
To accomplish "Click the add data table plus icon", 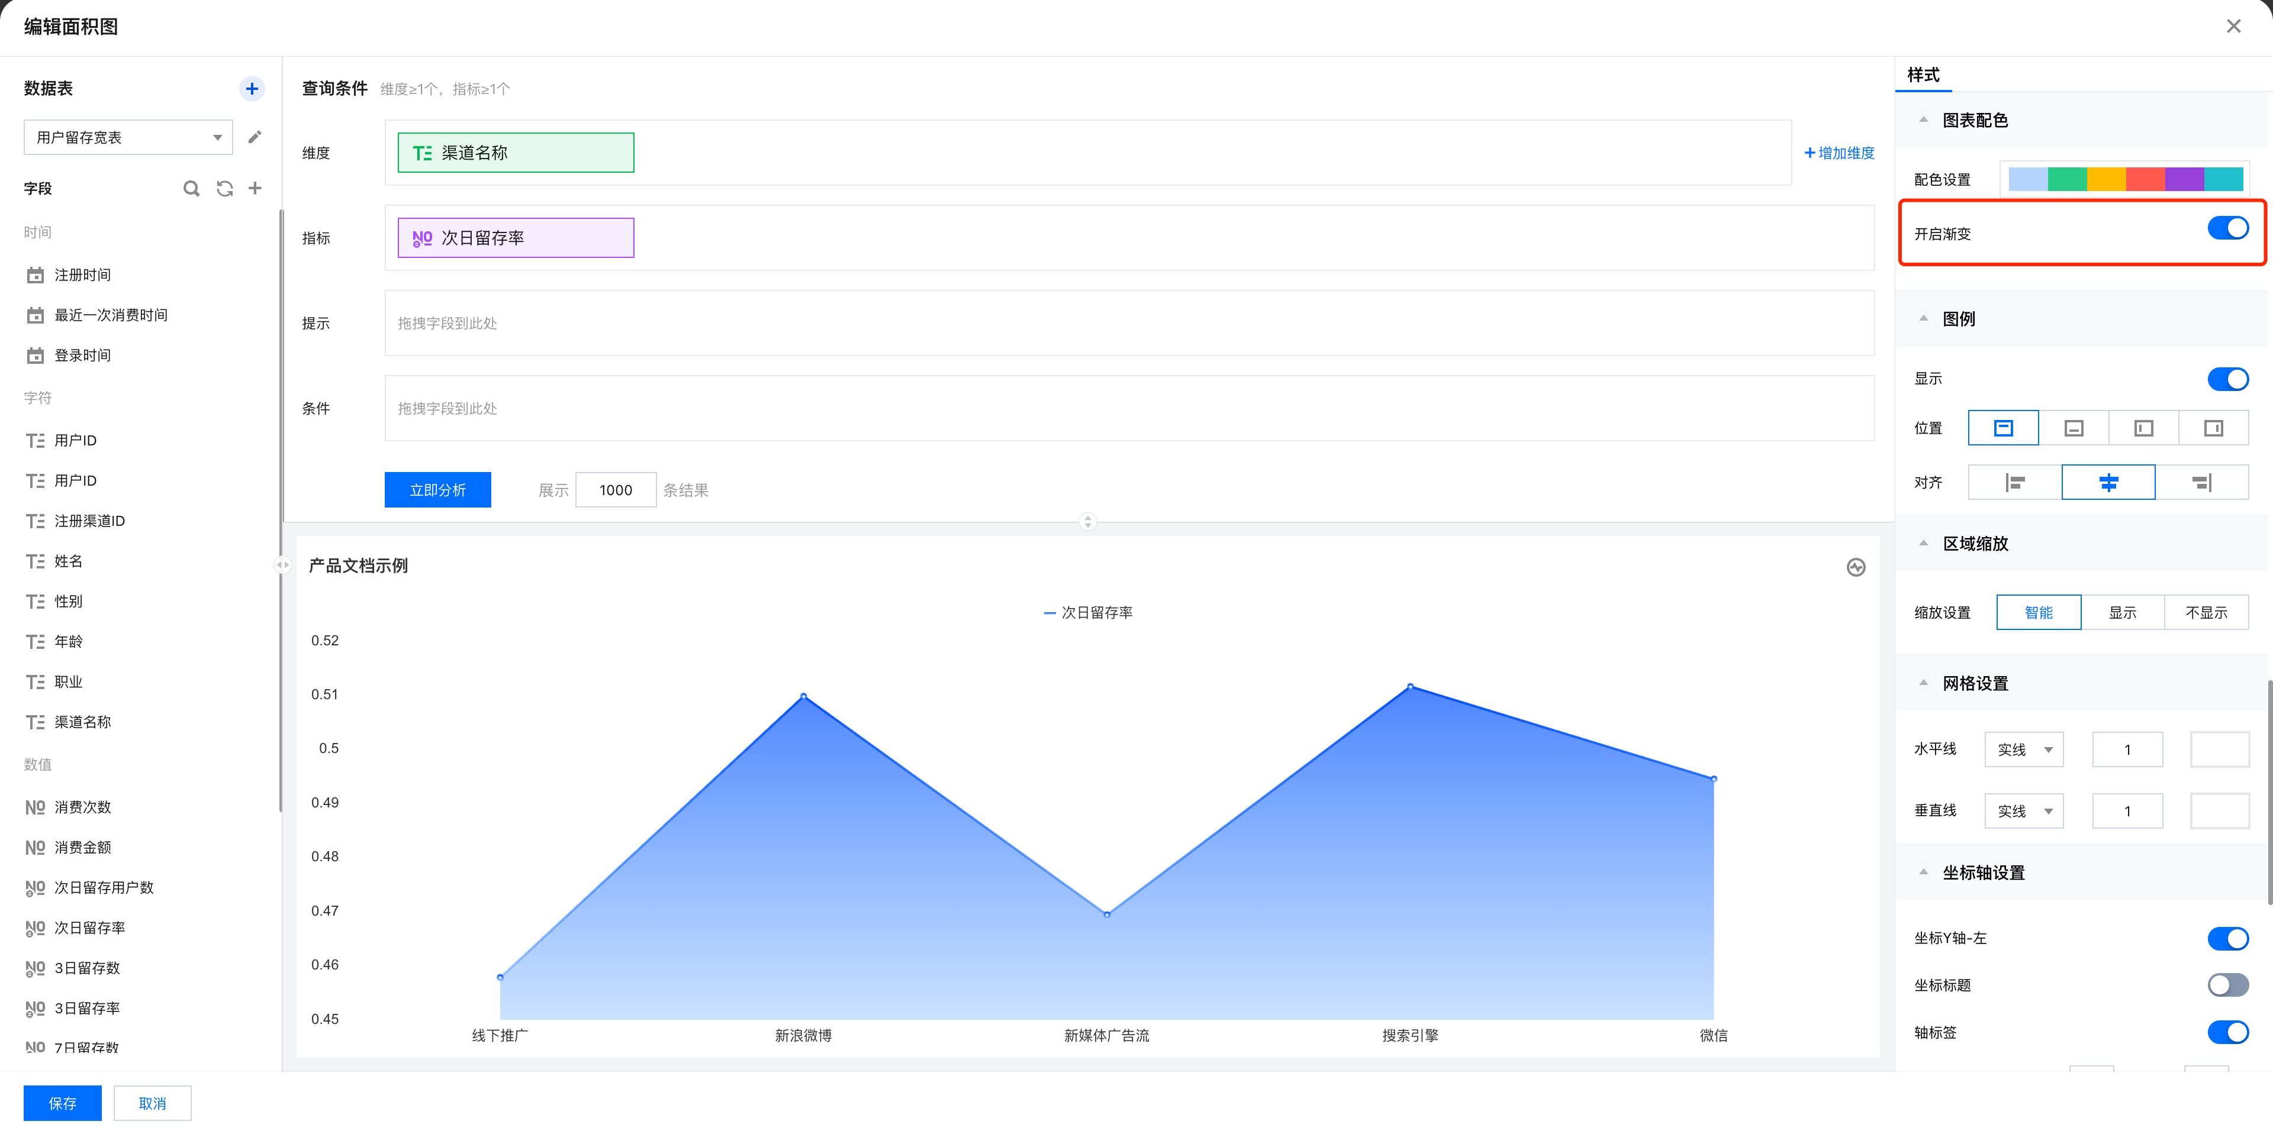I will tap(252, 88).
